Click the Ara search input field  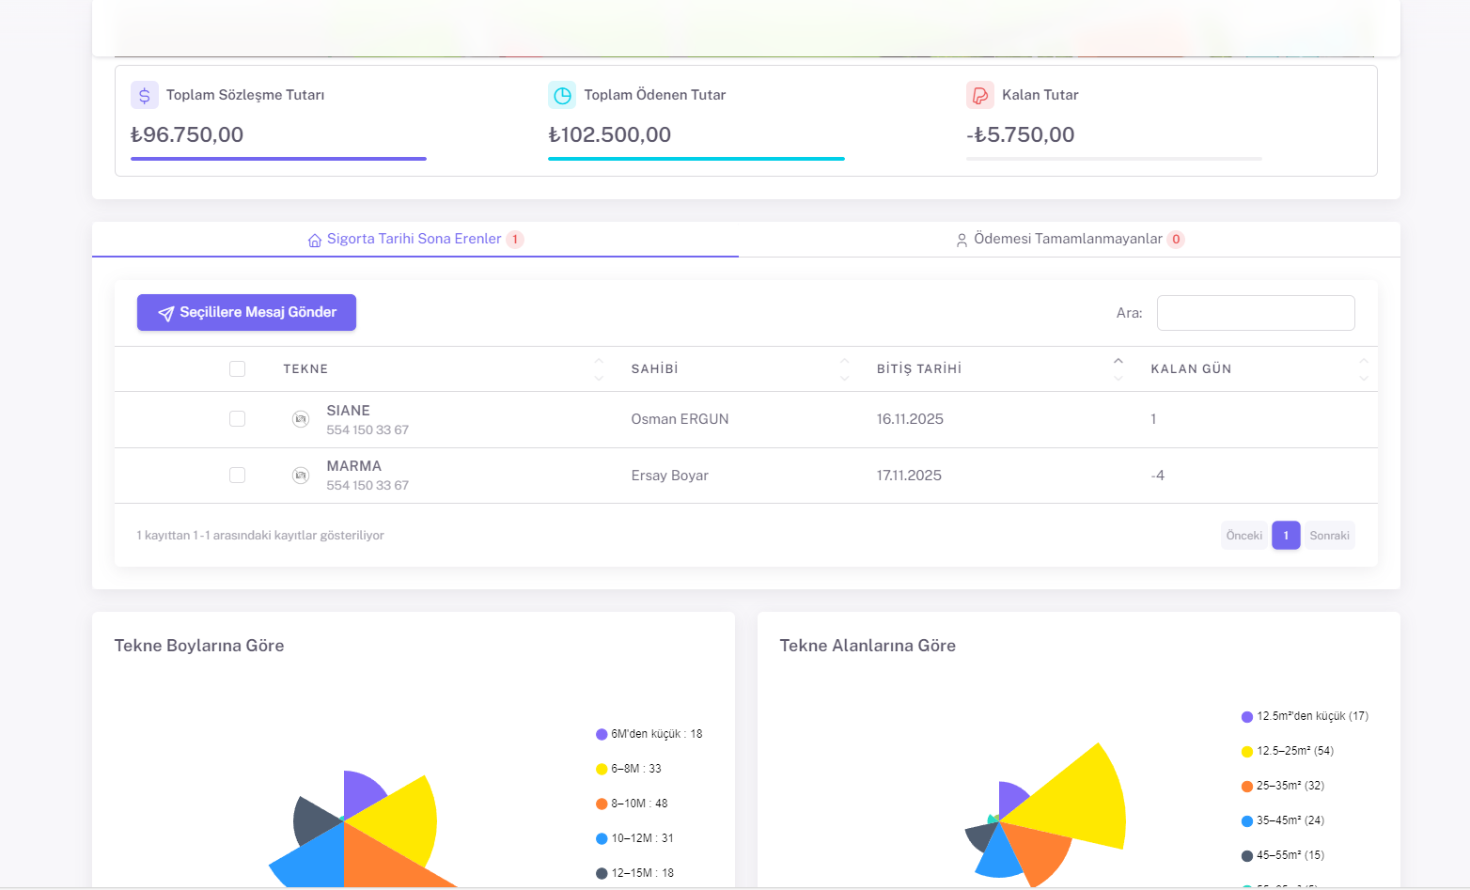click(x=1255, y=313)
